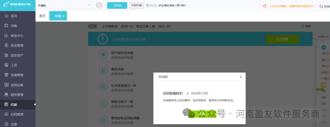Click the 工作台 button
Screen dimensions: 330x127
[x=117, y=5]
